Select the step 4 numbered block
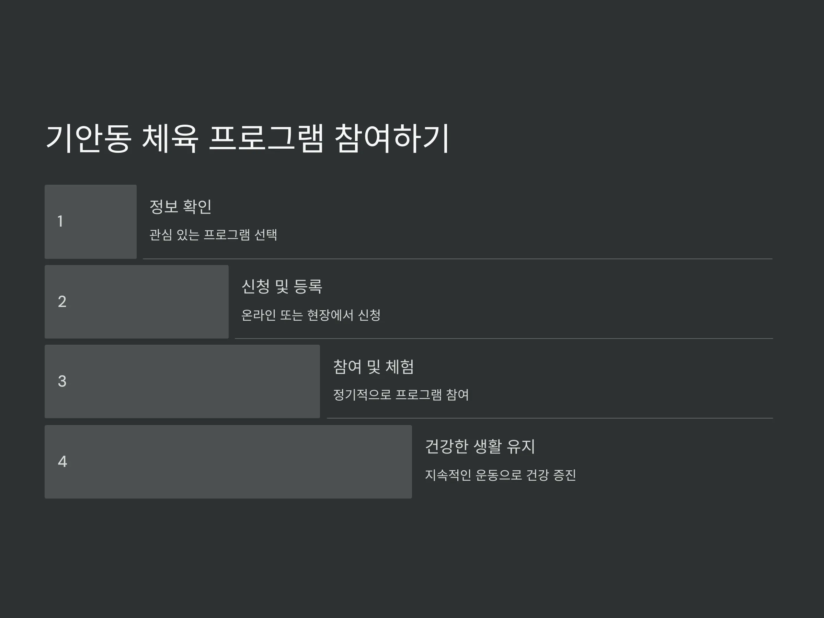 coord(228,462)
